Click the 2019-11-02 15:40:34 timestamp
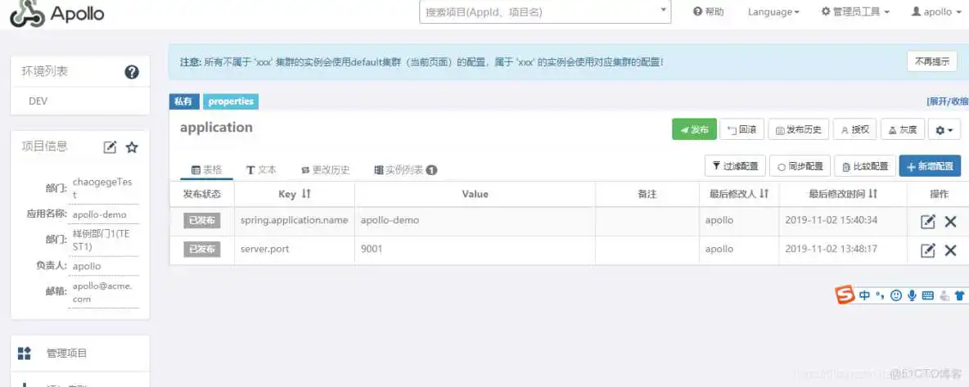969x387 pixels. 832,220
